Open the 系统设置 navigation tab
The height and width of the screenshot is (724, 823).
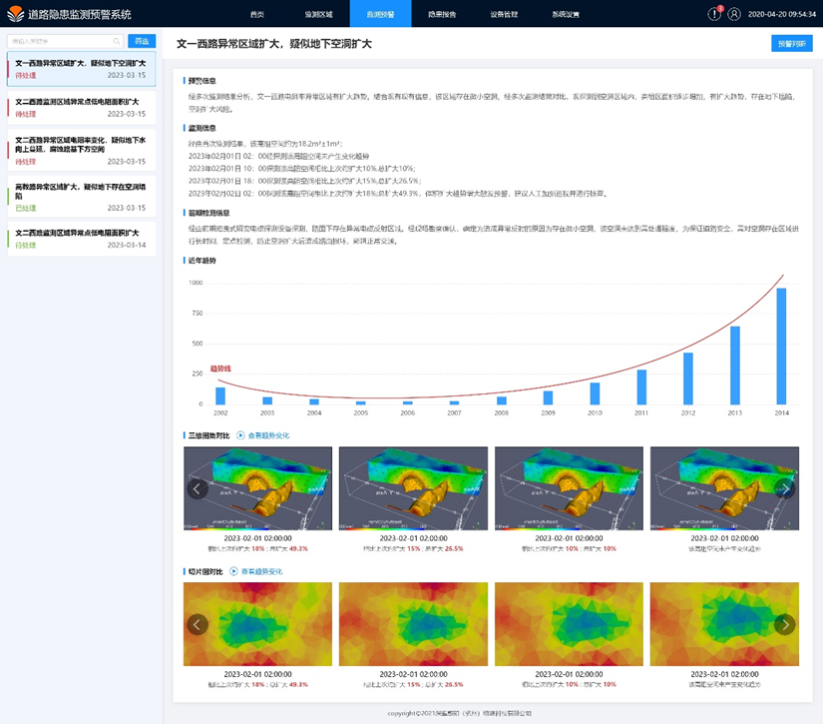pyautogui.click(x=565, y=15)
